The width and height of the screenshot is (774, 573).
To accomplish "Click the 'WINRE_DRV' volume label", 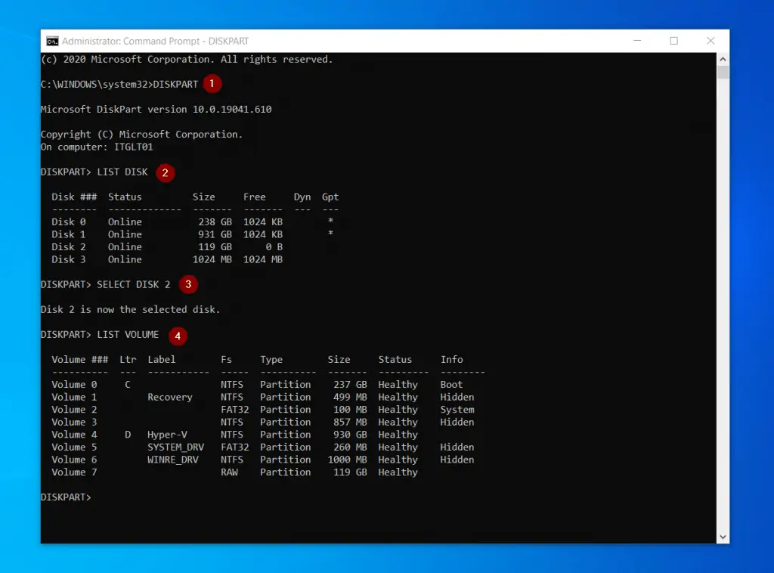I will point(173,460).
